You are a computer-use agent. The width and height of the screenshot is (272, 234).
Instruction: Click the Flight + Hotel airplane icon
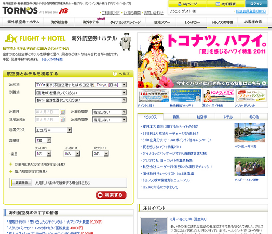(11, 38)
